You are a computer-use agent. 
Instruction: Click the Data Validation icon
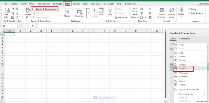[x=142, y=17]
